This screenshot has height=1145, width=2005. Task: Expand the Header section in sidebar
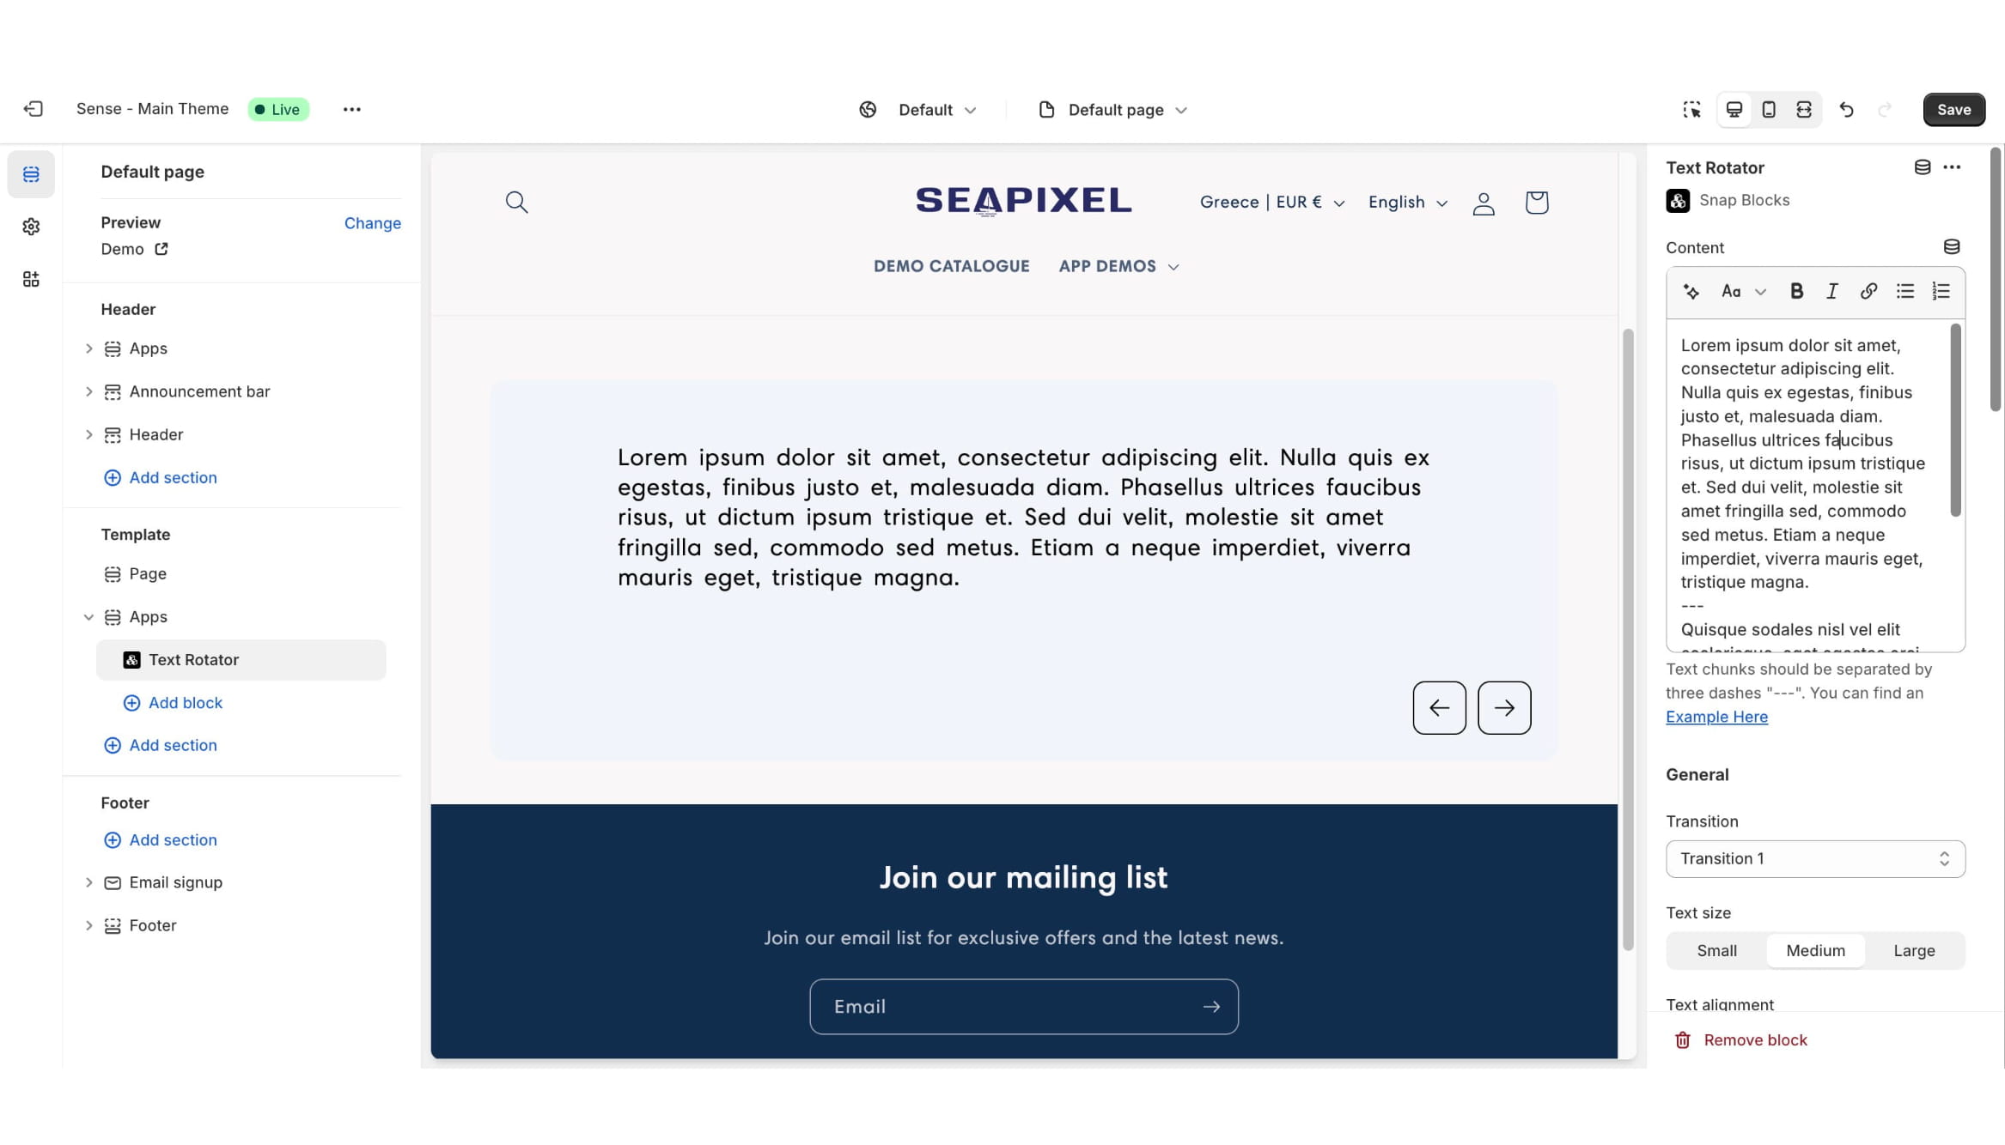pyautogui.click(x=88, y=433)
